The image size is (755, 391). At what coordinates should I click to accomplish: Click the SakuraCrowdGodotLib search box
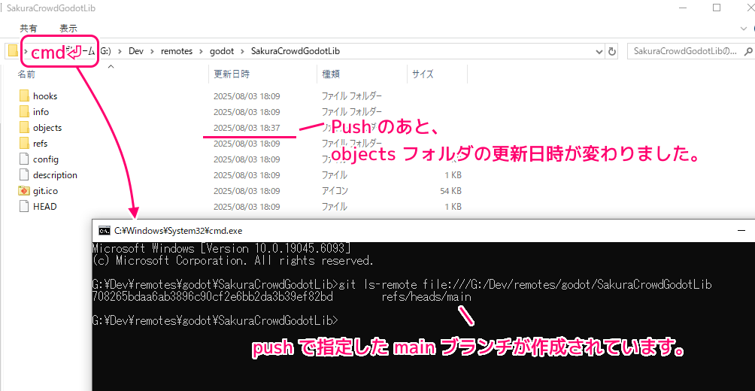(x=684, y=51)
